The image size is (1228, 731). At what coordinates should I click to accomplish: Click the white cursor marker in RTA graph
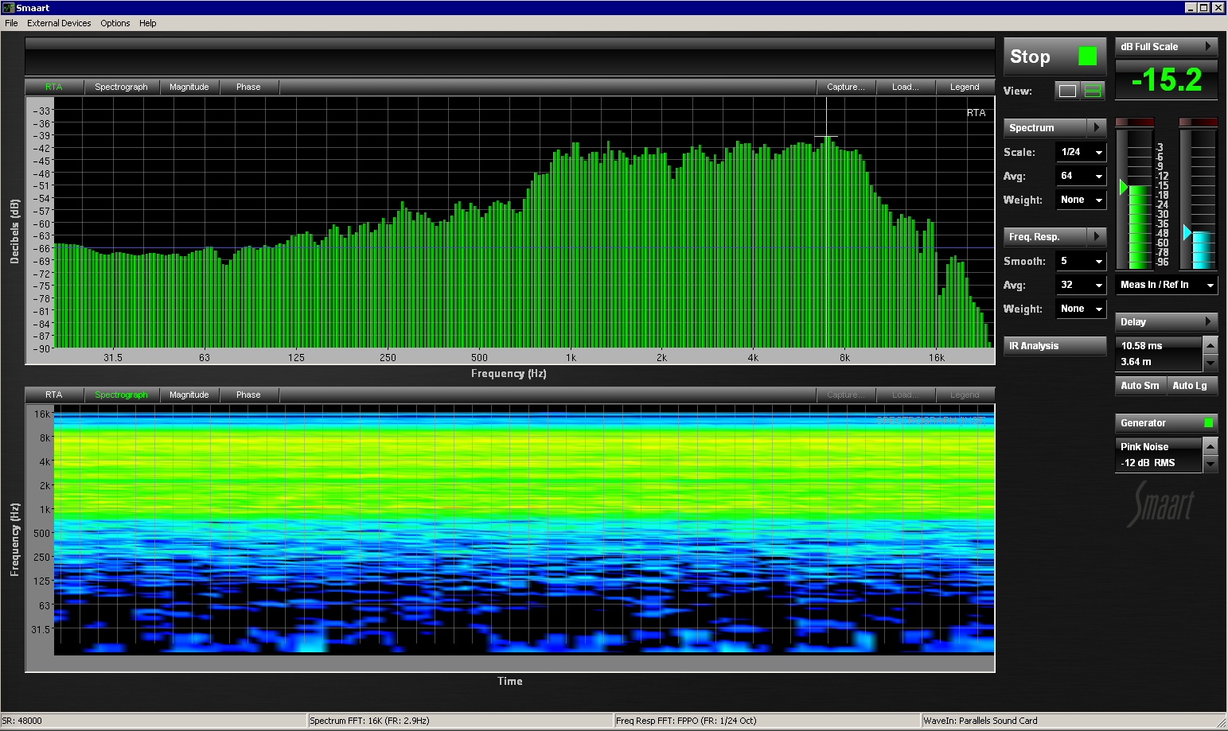(x=826, y=137)
